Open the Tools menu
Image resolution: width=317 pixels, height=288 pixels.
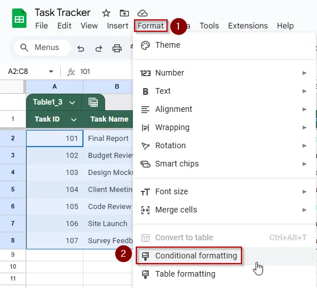pos(209,26)
